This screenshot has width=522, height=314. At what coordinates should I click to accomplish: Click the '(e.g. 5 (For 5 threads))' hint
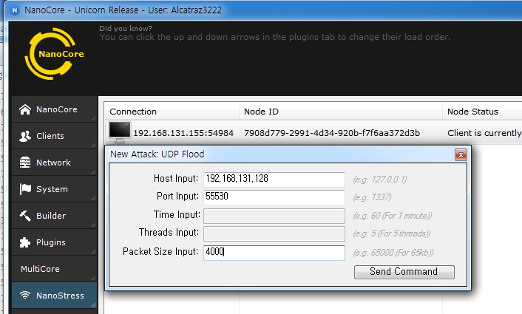(x=392, y=233)
